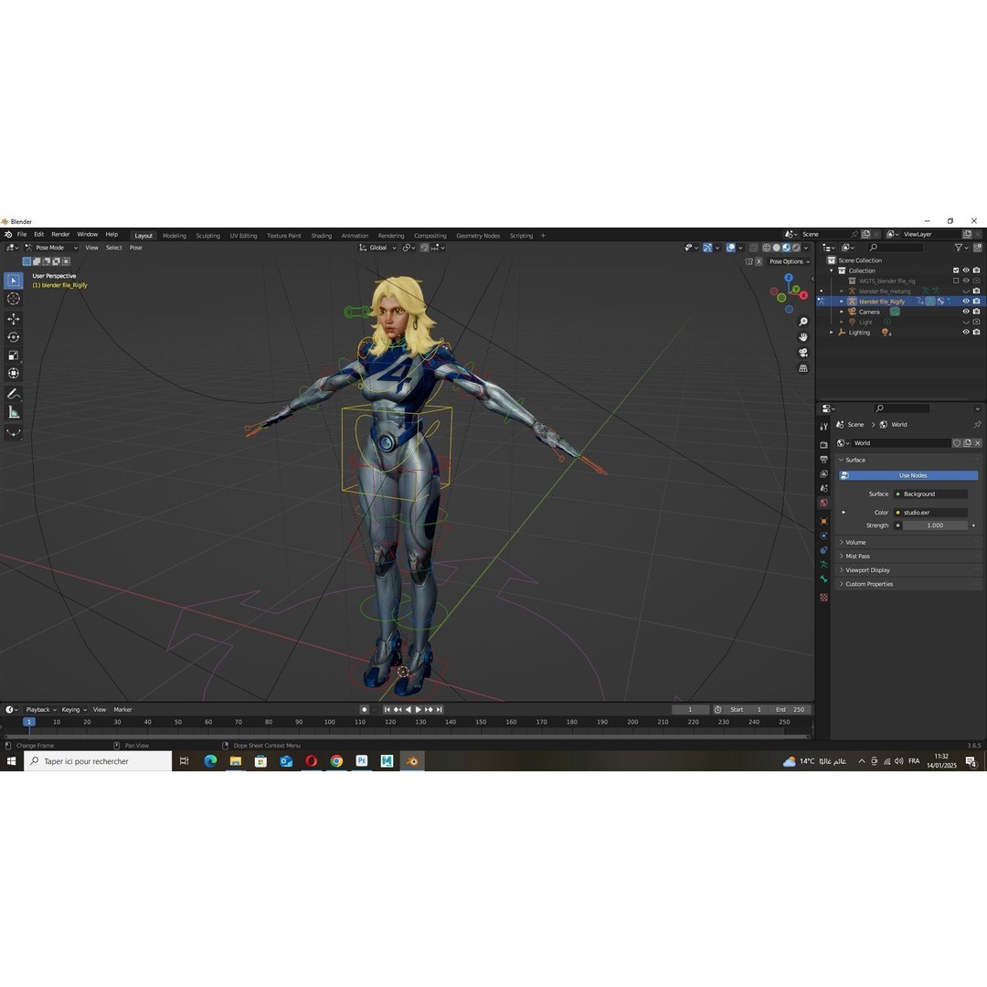Select wireframe viewport shading
Image resolution: width=987 pixels, height=987 pixels.
(766, 248)
